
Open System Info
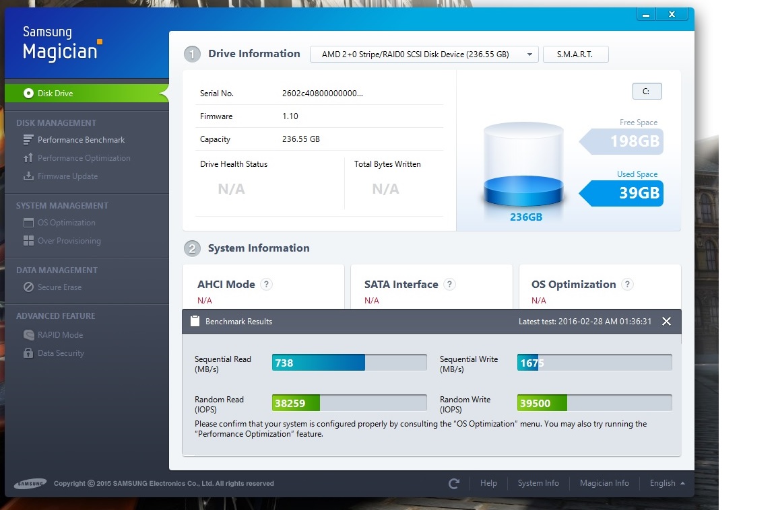click(x=538, y=483)
